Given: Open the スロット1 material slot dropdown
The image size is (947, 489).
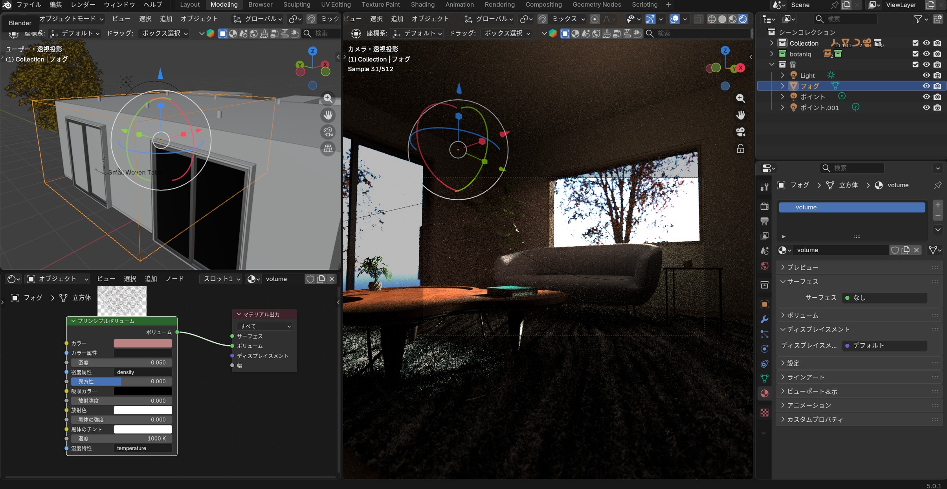Looking at the screenshot, I should (221, 279).
